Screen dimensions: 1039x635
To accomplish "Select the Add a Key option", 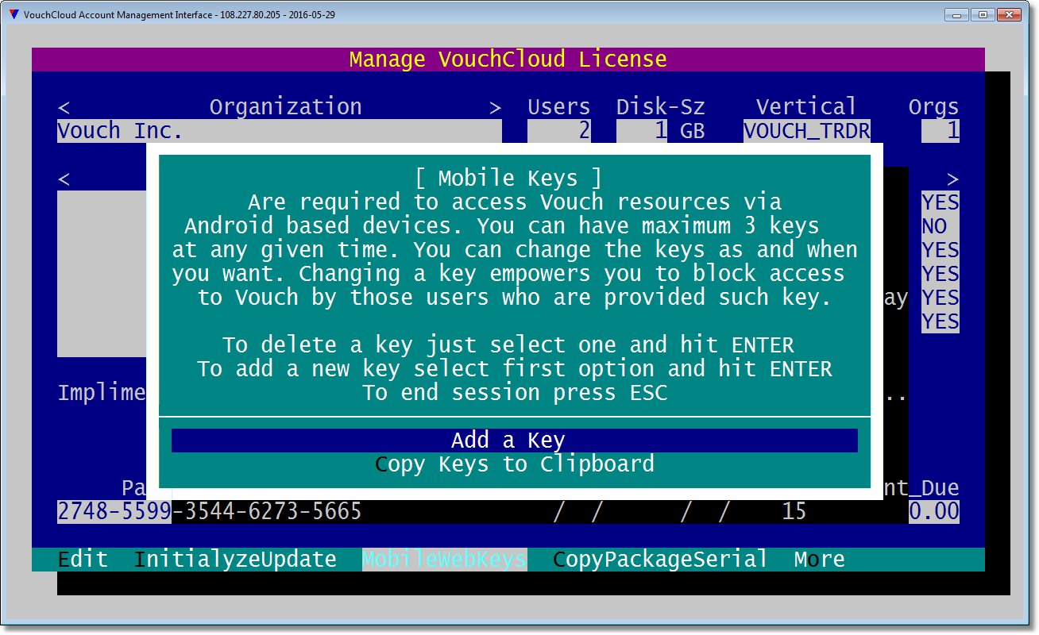I will pos(515,441).
